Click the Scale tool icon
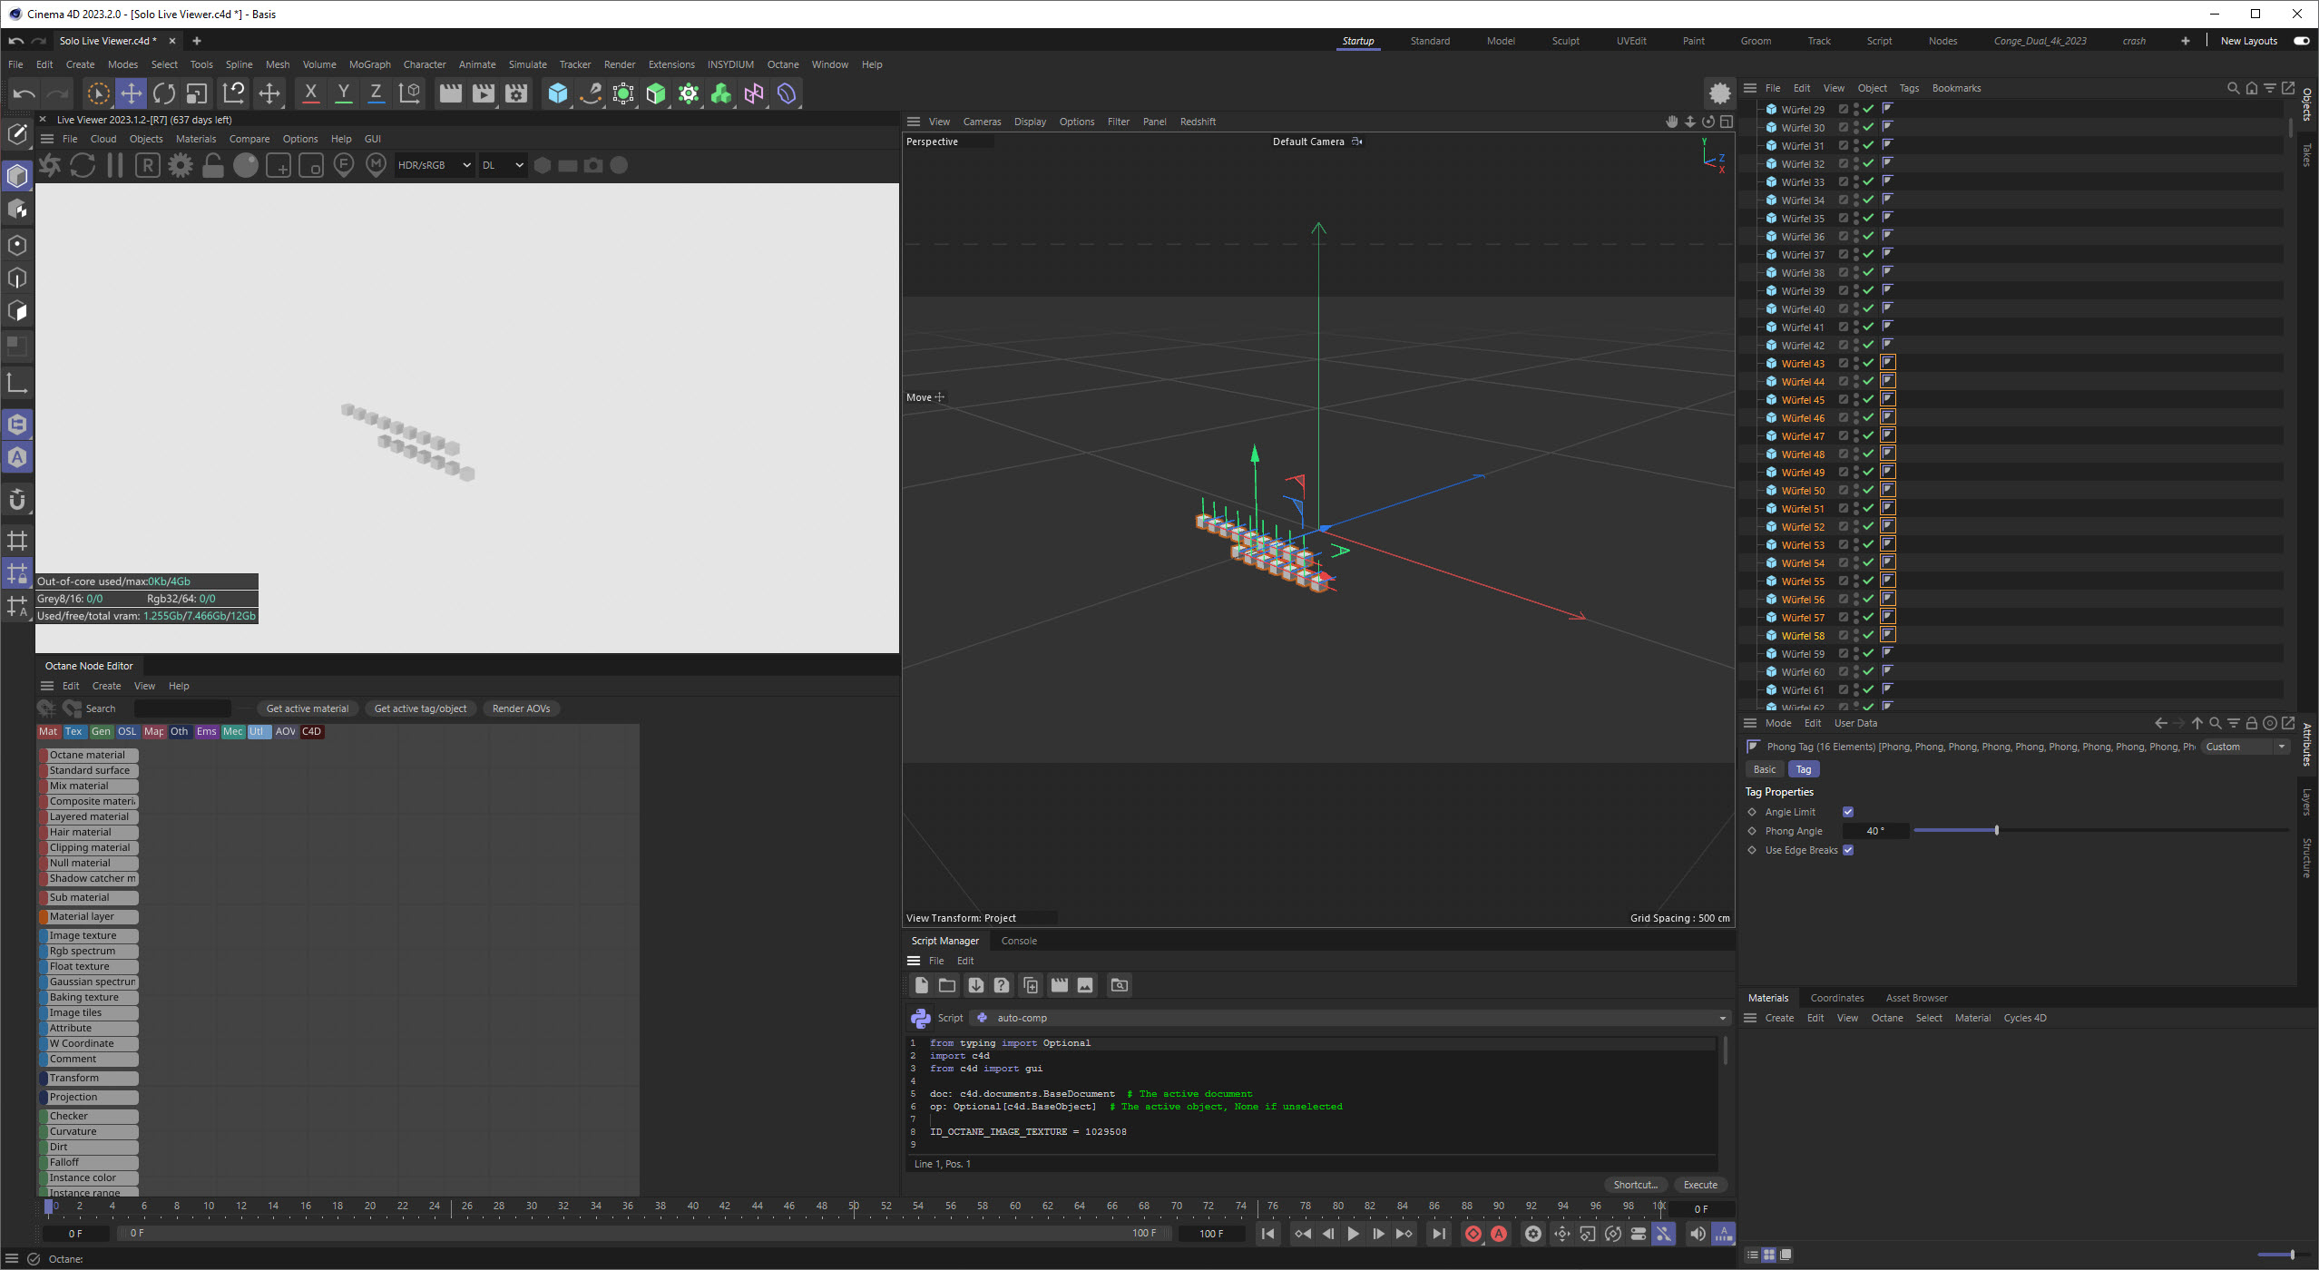Screen dimensions: 2319x1270 (x=197, y=93)
